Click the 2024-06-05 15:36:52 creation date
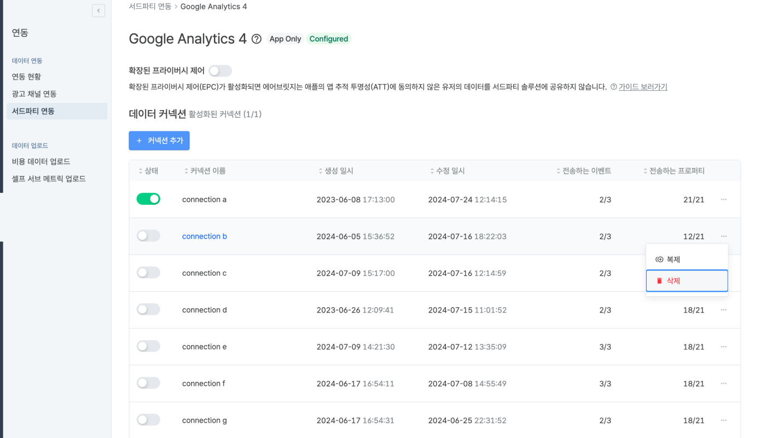 click(x=356, y=237)
